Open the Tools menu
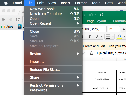 tap(96, 3)
